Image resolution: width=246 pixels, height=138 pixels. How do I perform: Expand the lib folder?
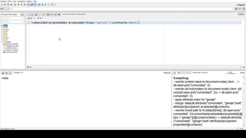[x=2, y=36]
